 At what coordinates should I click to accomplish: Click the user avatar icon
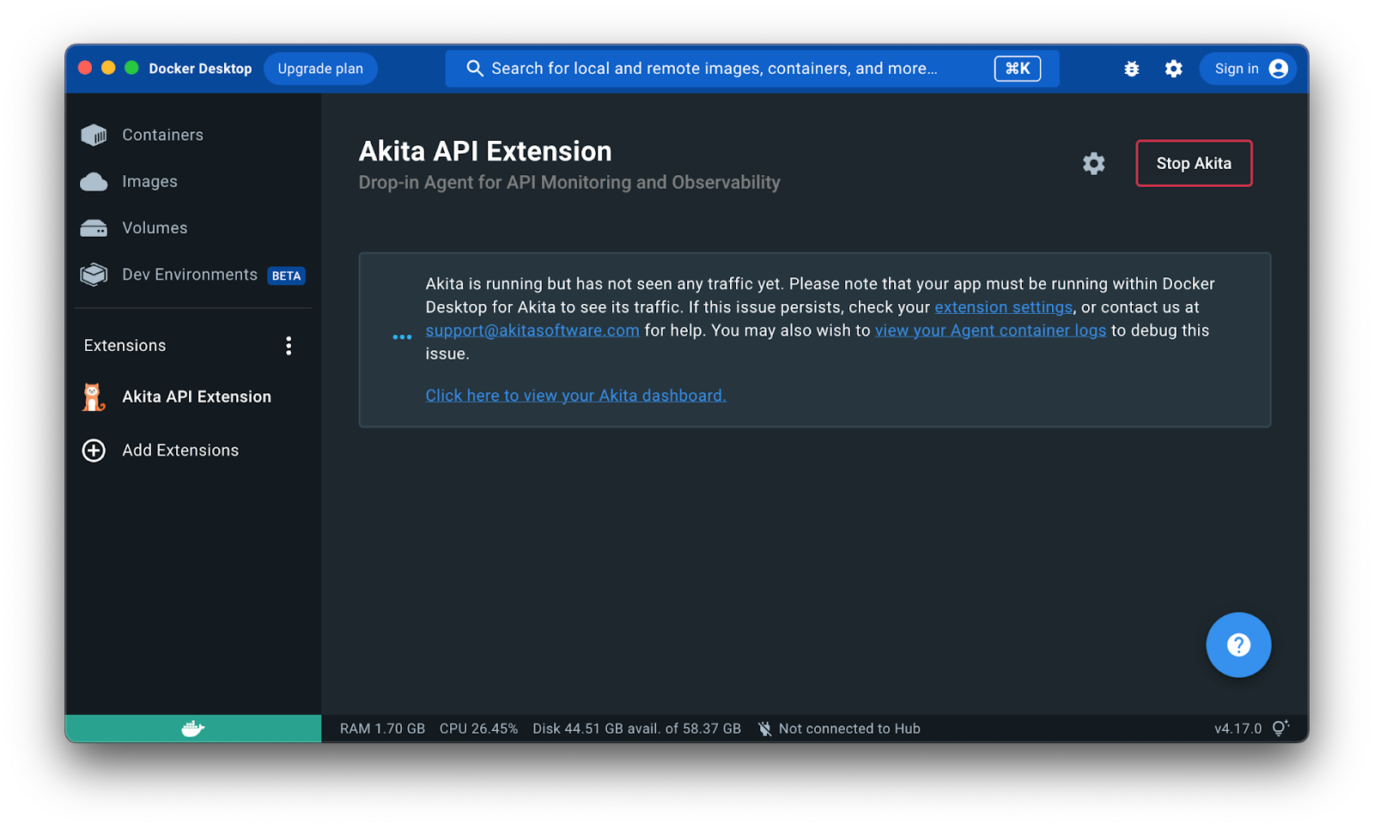tap(1278, 69)
